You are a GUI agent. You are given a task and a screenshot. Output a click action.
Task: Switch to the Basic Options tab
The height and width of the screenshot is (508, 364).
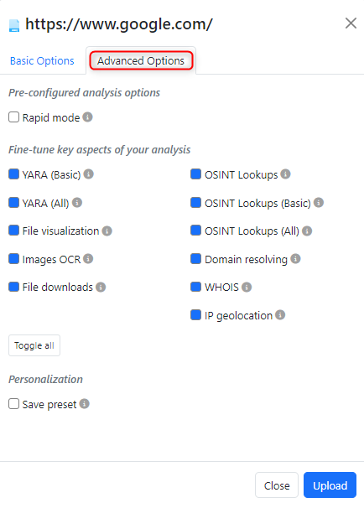tap(42, 61)
